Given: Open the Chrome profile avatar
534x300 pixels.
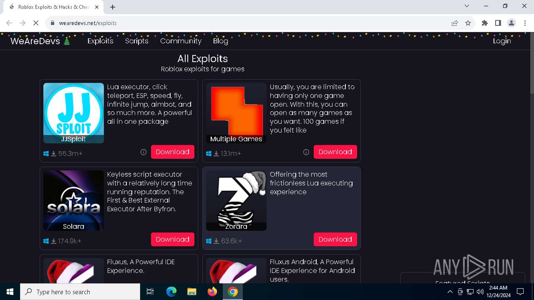Looking at the screenshot, I should [511, 23].
